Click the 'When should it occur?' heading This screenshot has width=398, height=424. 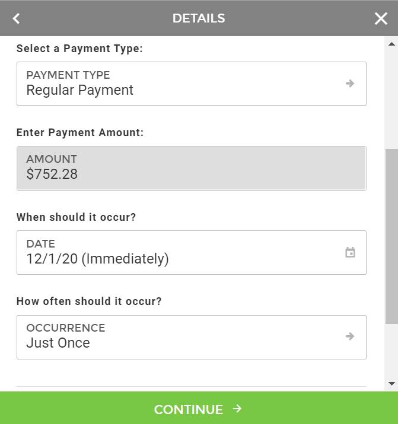coord(76,217)
